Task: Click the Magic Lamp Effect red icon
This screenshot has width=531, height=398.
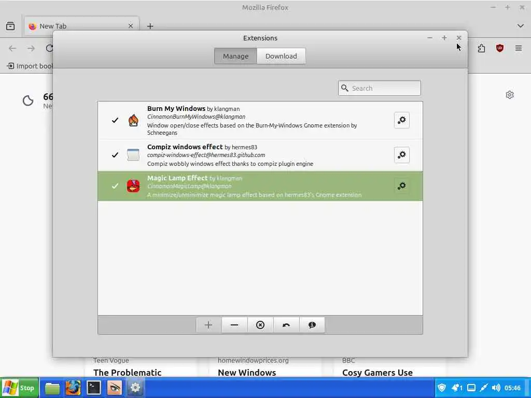Action: pyautogui.click(x=133, y=186)
